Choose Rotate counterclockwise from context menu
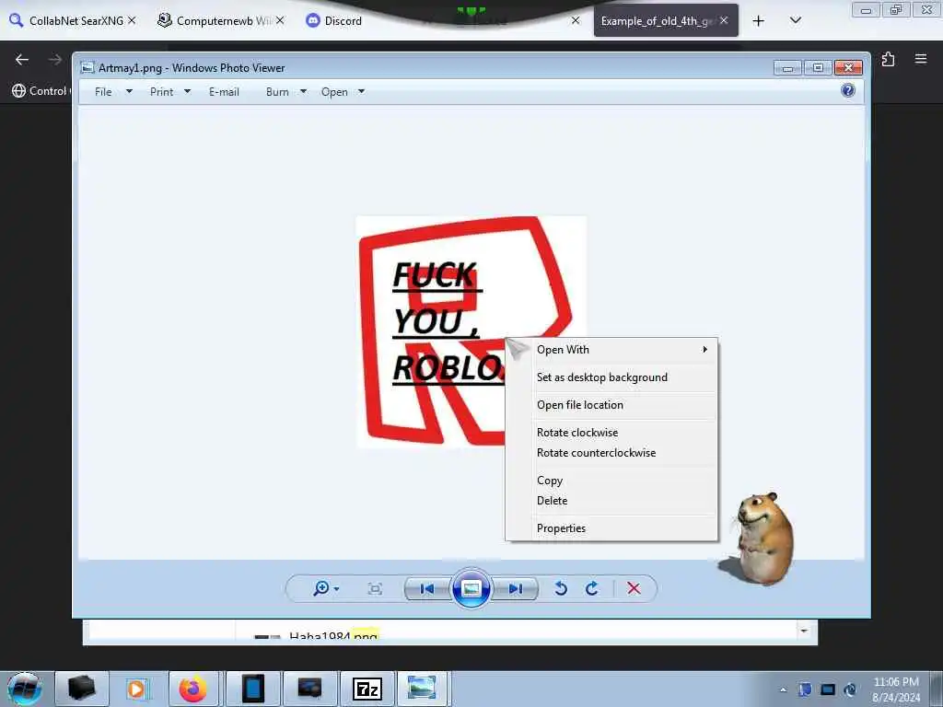 click(x=611, y=453)
